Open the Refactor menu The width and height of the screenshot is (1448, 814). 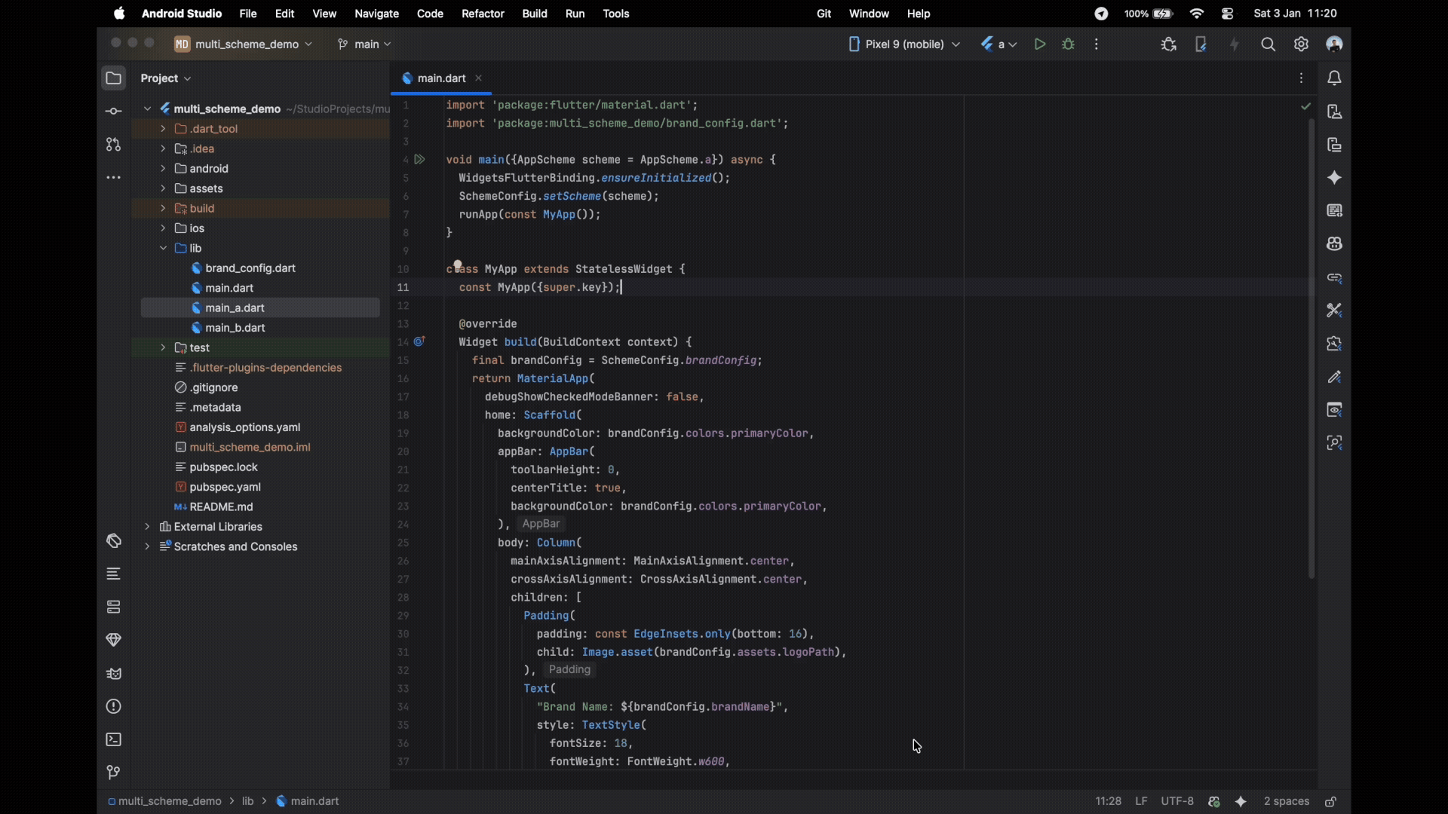pos(483,14)
